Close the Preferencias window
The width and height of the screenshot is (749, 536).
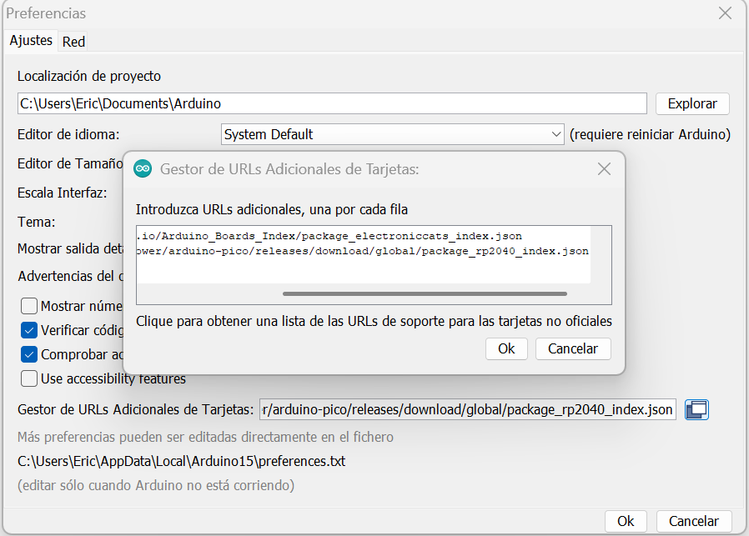(x=725, y=13)
